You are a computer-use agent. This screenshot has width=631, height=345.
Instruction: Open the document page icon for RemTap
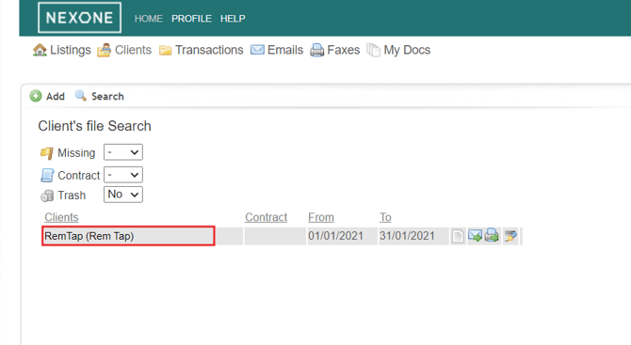pyautogui.click(x=458, y=236)
